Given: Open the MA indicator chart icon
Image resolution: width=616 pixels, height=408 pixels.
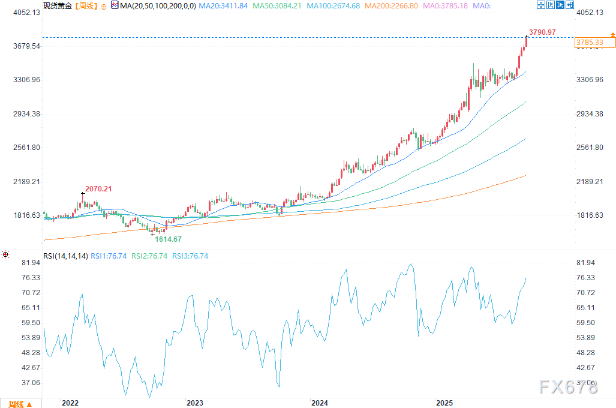Looking at the screenshot, I should (115, 5).
